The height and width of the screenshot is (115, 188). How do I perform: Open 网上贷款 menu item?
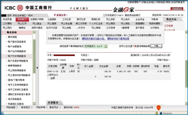[x=111, y=19]
